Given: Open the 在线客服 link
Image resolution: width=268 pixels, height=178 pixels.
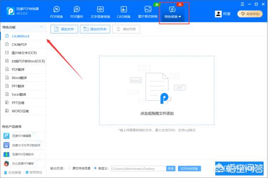Looking at the screenshot, I should point(13,172).
